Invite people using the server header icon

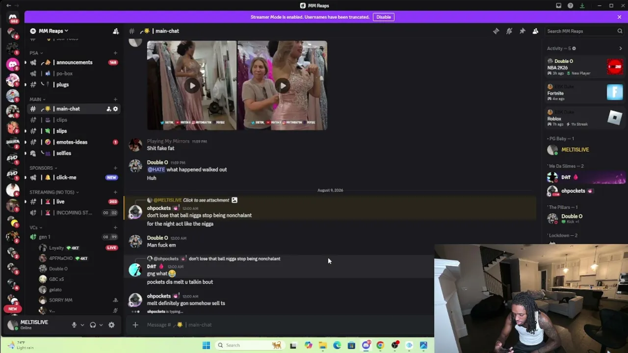(x=116, y=31)
